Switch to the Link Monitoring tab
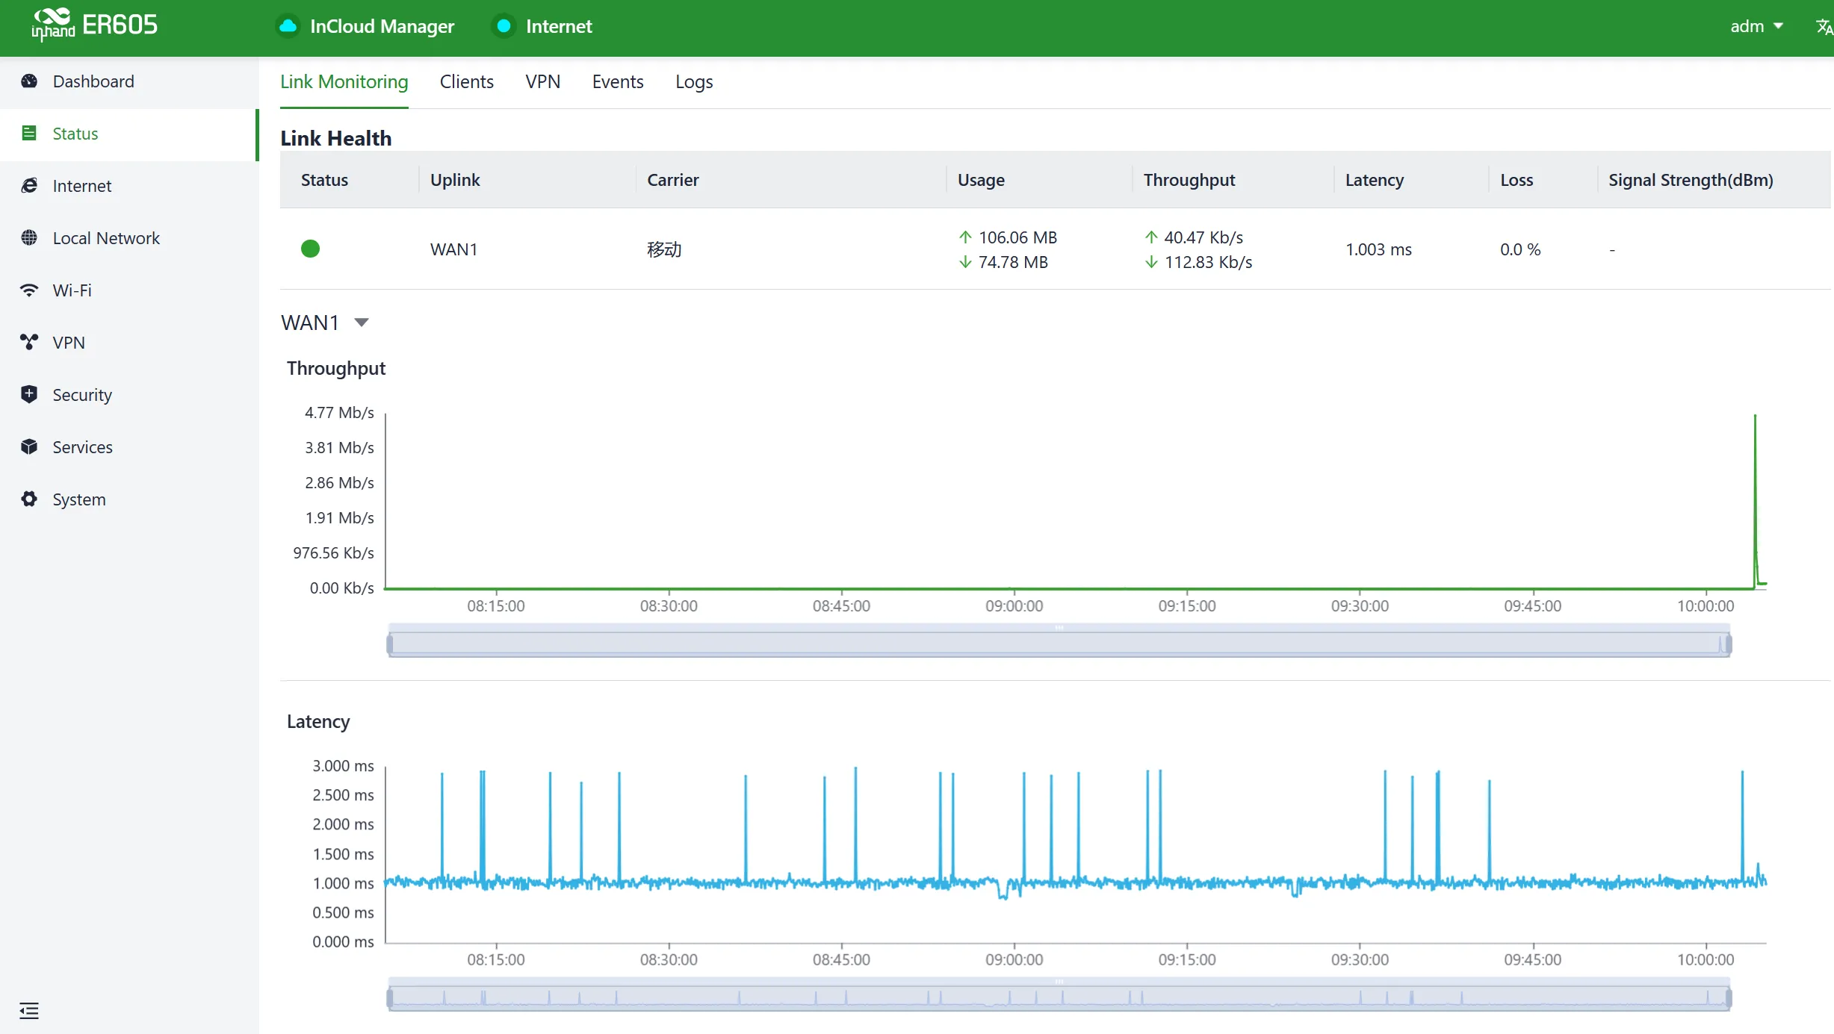Screen dimensions: 1834x1034 pos(344,81)
